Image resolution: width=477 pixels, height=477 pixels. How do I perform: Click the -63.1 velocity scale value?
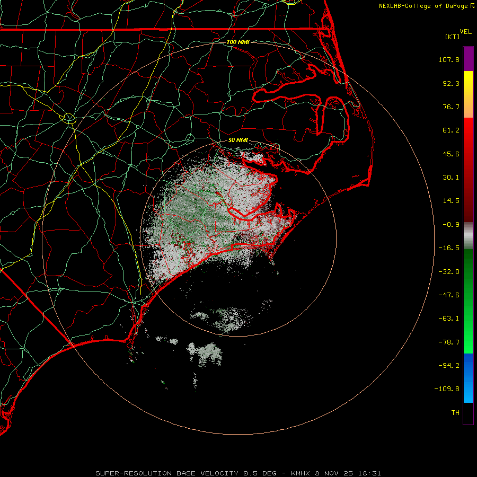point(449,319)
